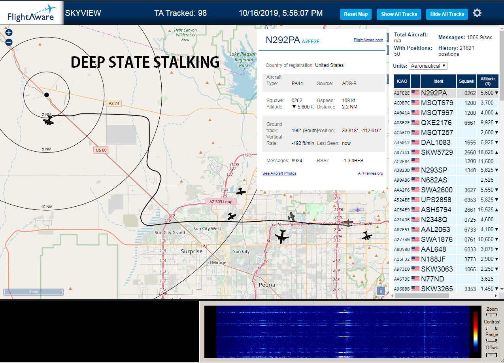The width and height of the screenshot is (504, 363).
Task: Sort by the flag column header
Action: (x=415, y=81)
